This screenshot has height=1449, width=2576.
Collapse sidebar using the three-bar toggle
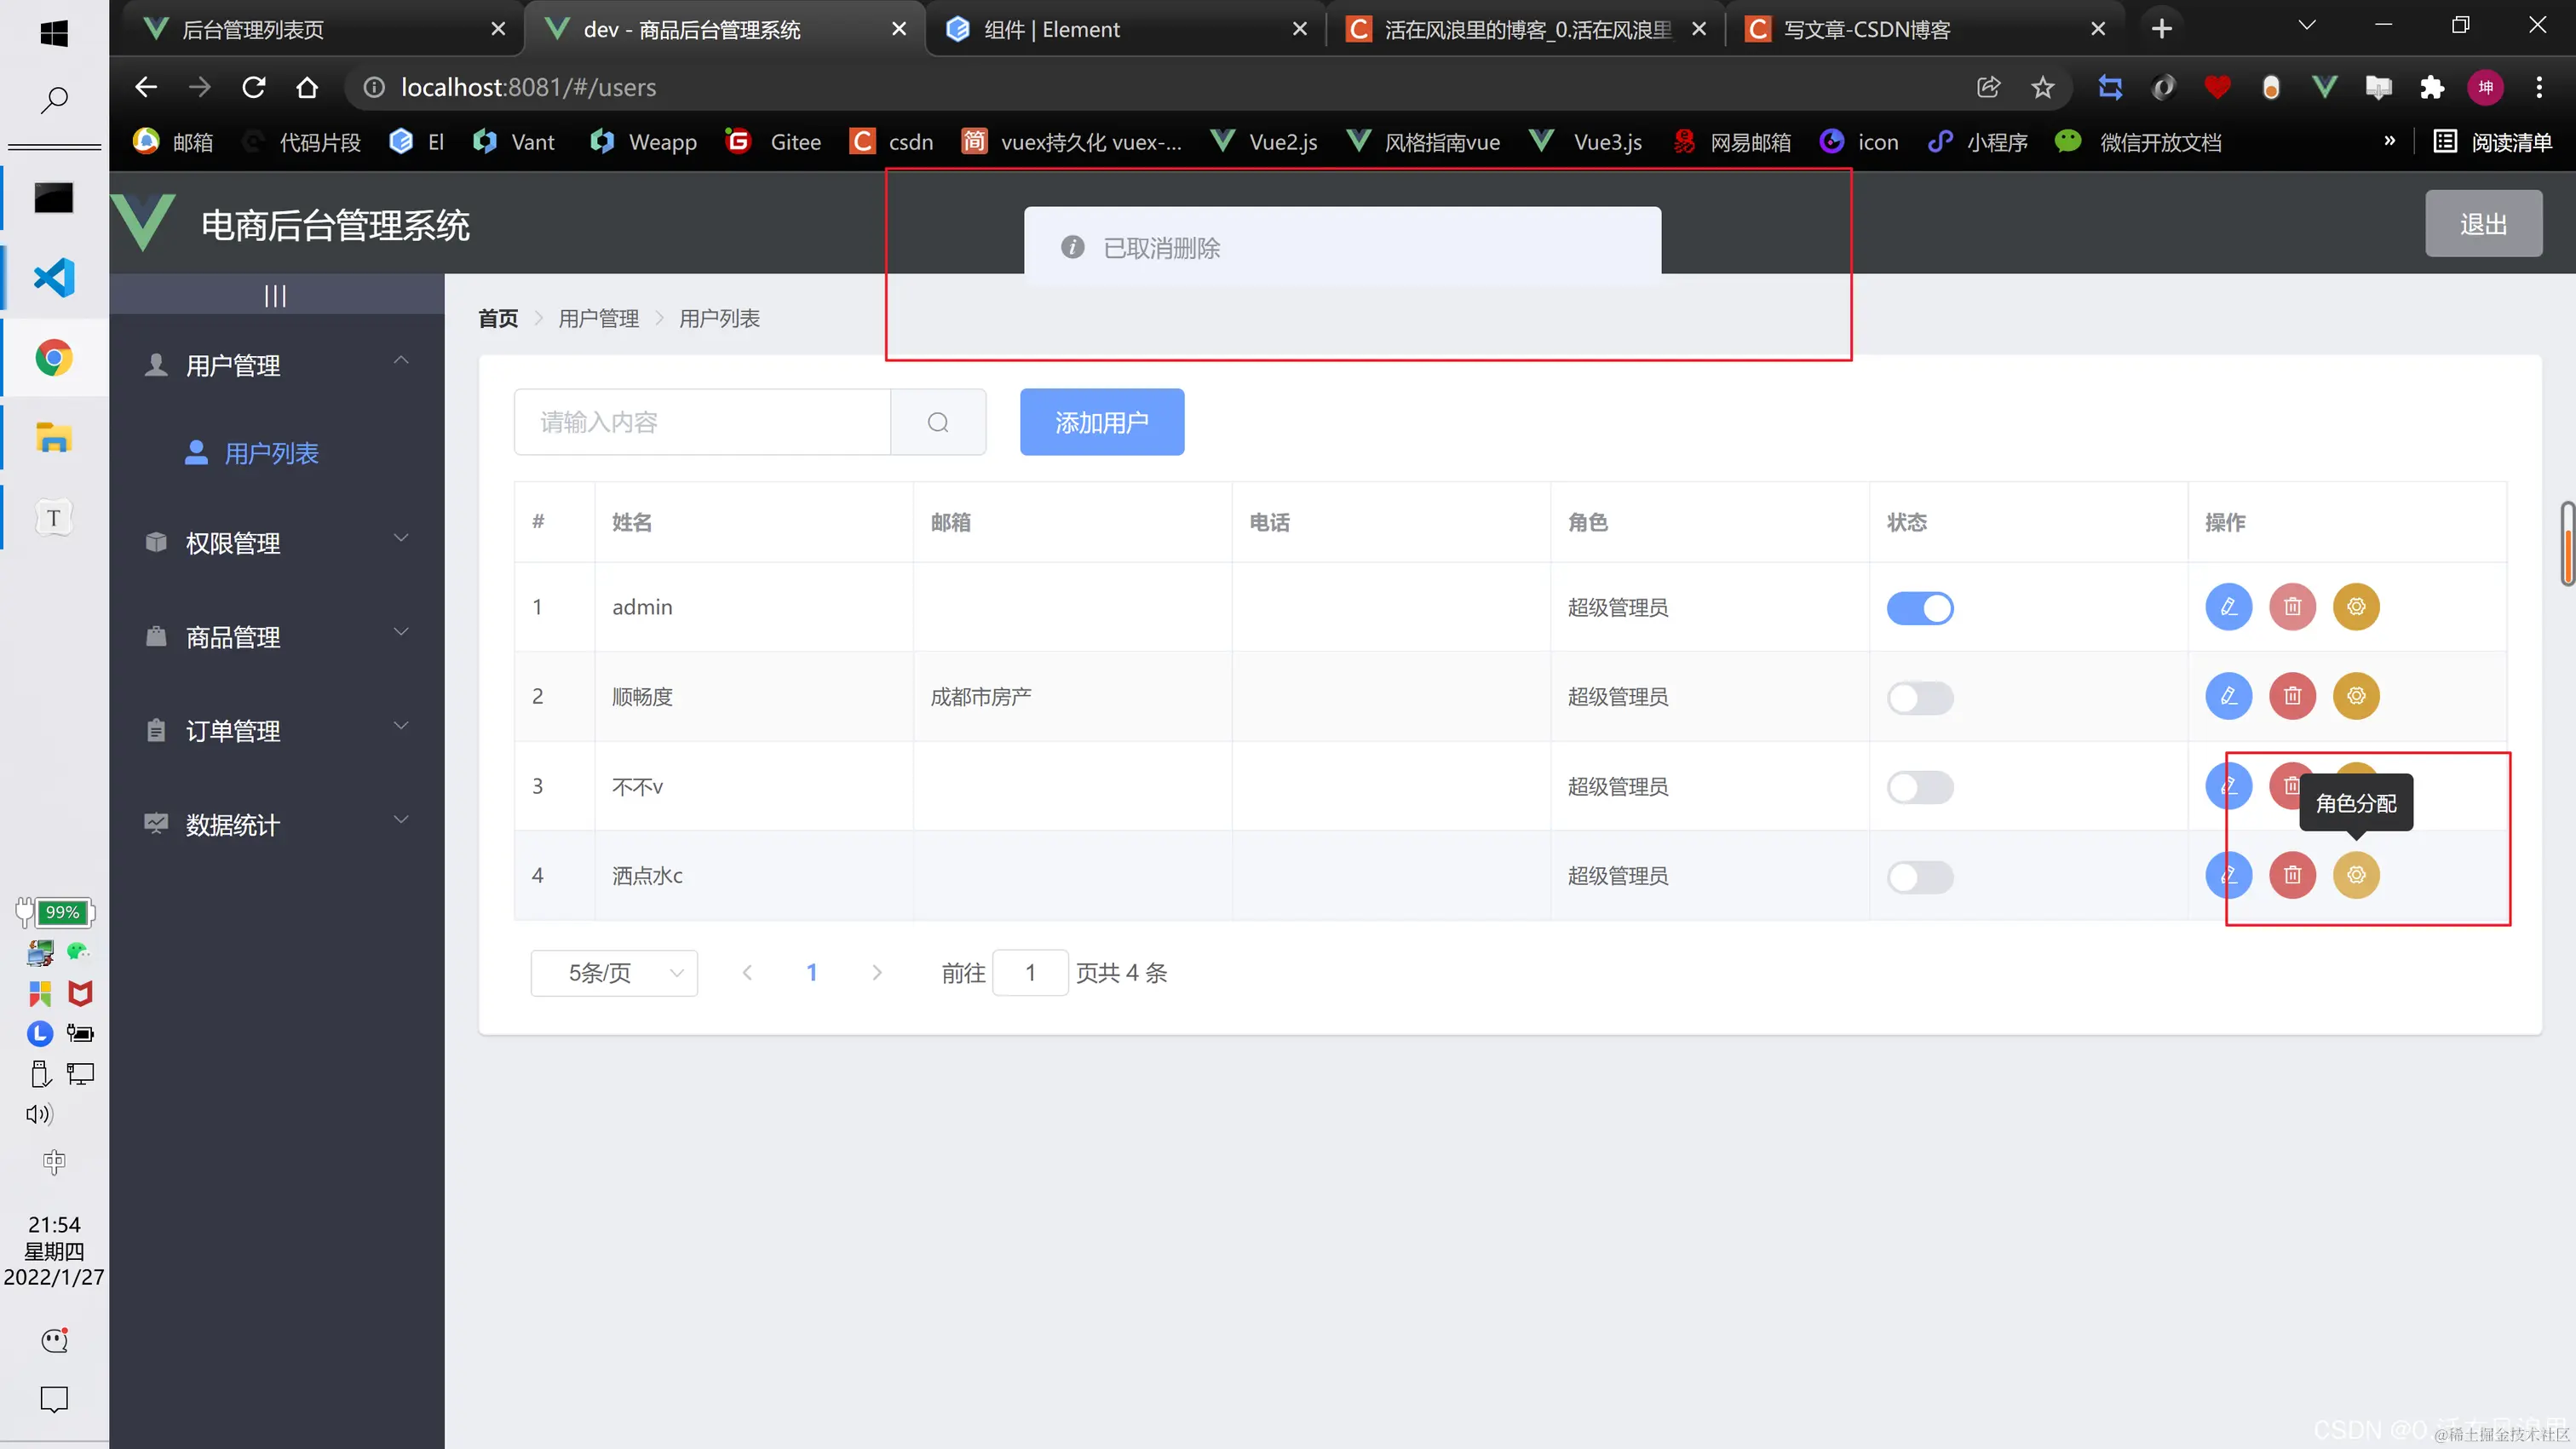point(275,296)
